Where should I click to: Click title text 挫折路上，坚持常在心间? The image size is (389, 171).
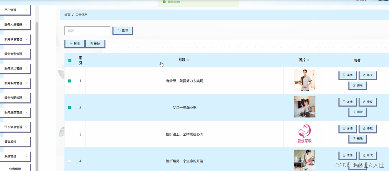coord(184,134)
